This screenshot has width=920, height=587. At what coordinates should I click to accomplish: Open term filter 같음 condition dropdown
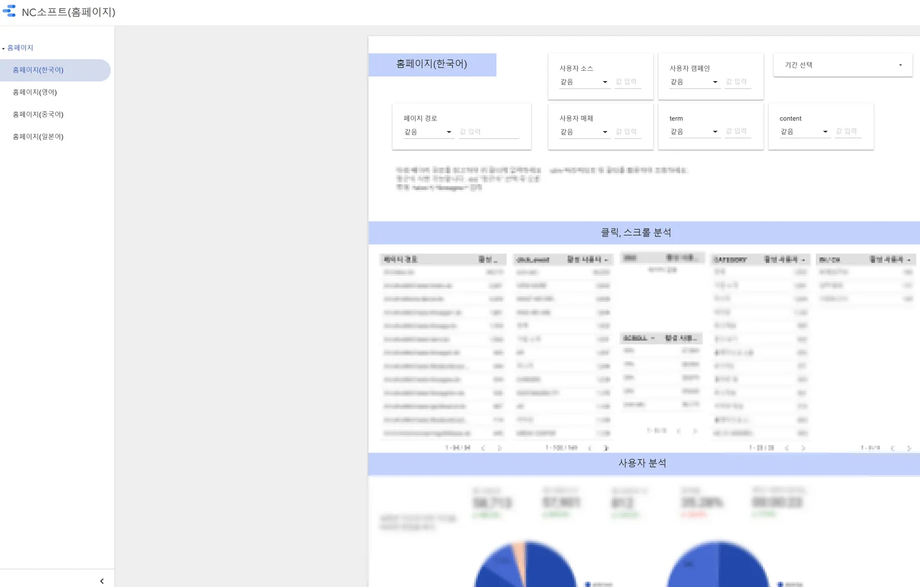694,131
